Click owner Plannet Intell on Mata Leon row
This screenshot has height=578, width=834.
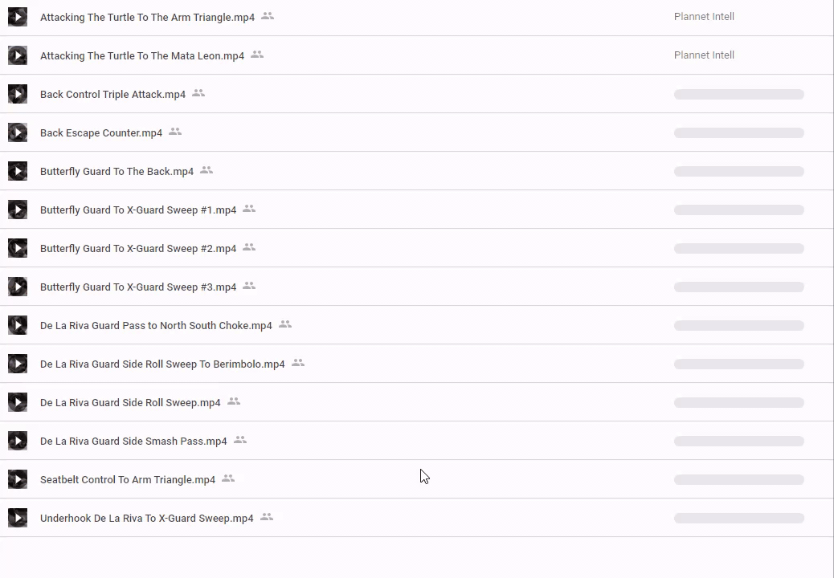704,55
